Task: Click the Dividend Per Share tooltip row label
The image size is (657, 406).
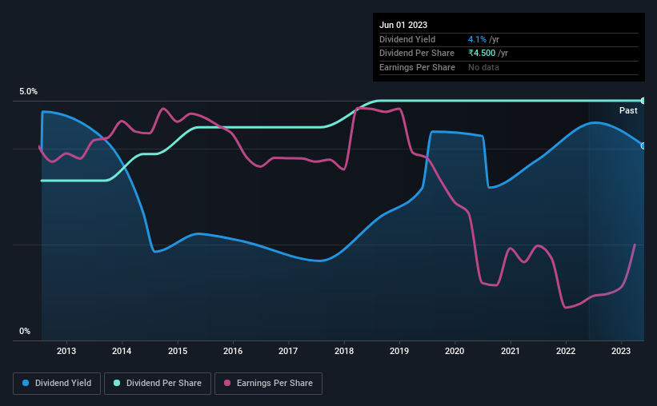Action: tap(416, 54)
